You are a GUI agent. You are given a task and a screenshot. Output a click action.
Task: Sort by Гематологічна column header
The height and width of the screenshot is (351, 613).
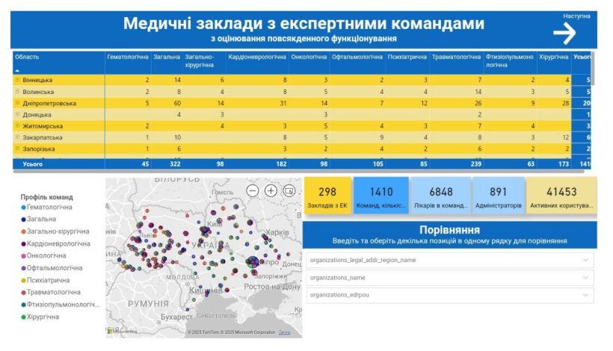(x=128, y=57)
